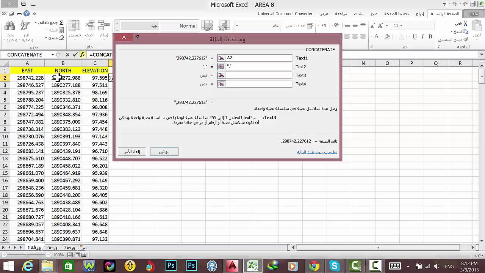The image size is (485, 273).
Task: Switch to sheet tab ورقة2
Action: click(x=51, y=247)
